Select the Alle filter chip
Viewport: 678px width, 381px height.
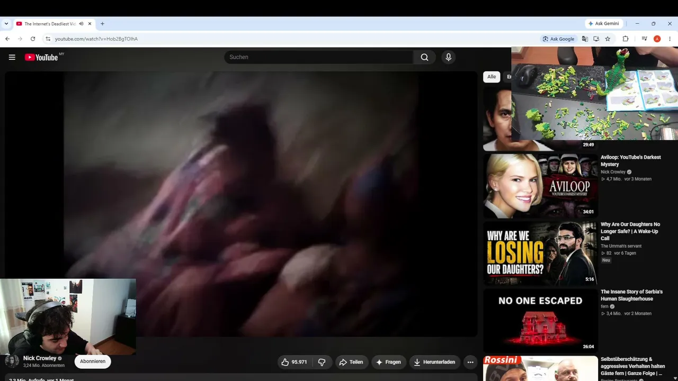pyautogui.click(x=492, y=77)
